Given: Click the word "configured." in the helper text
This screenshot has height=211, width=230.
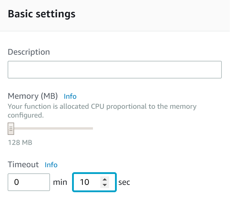Looking at the screenshot, I should (x=26, y=115).
